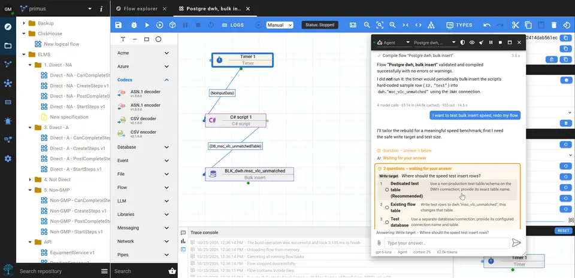Toggle the shield icon in Agent panel header
Image resolution: width=575 pixels, height=278 pixels.
(462, 42)
